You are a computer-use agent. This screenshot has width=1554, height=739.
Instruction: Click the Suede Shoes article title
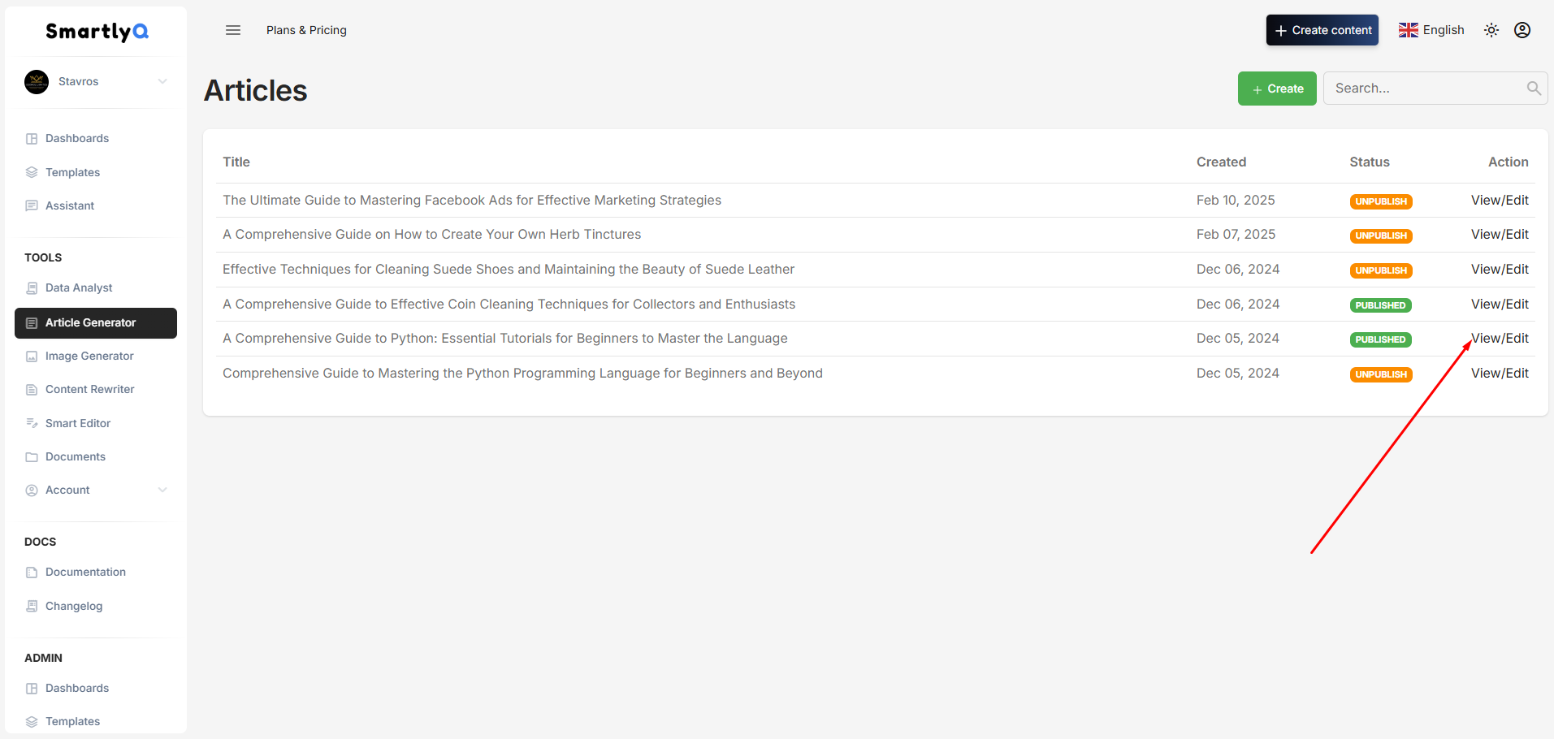coord(509,270)
